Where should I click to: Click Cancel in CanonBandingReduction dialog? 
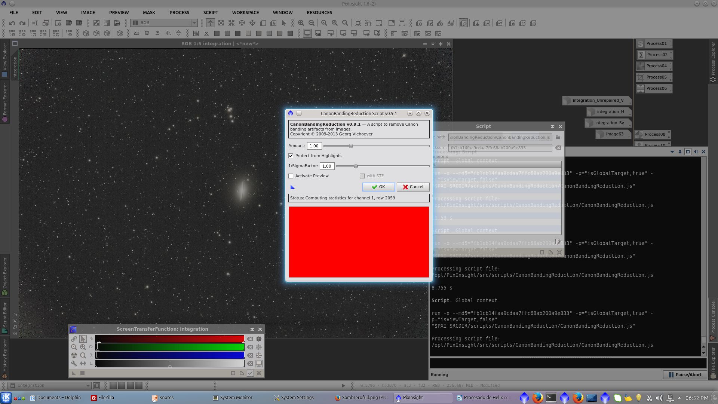(x=413, y=187)
